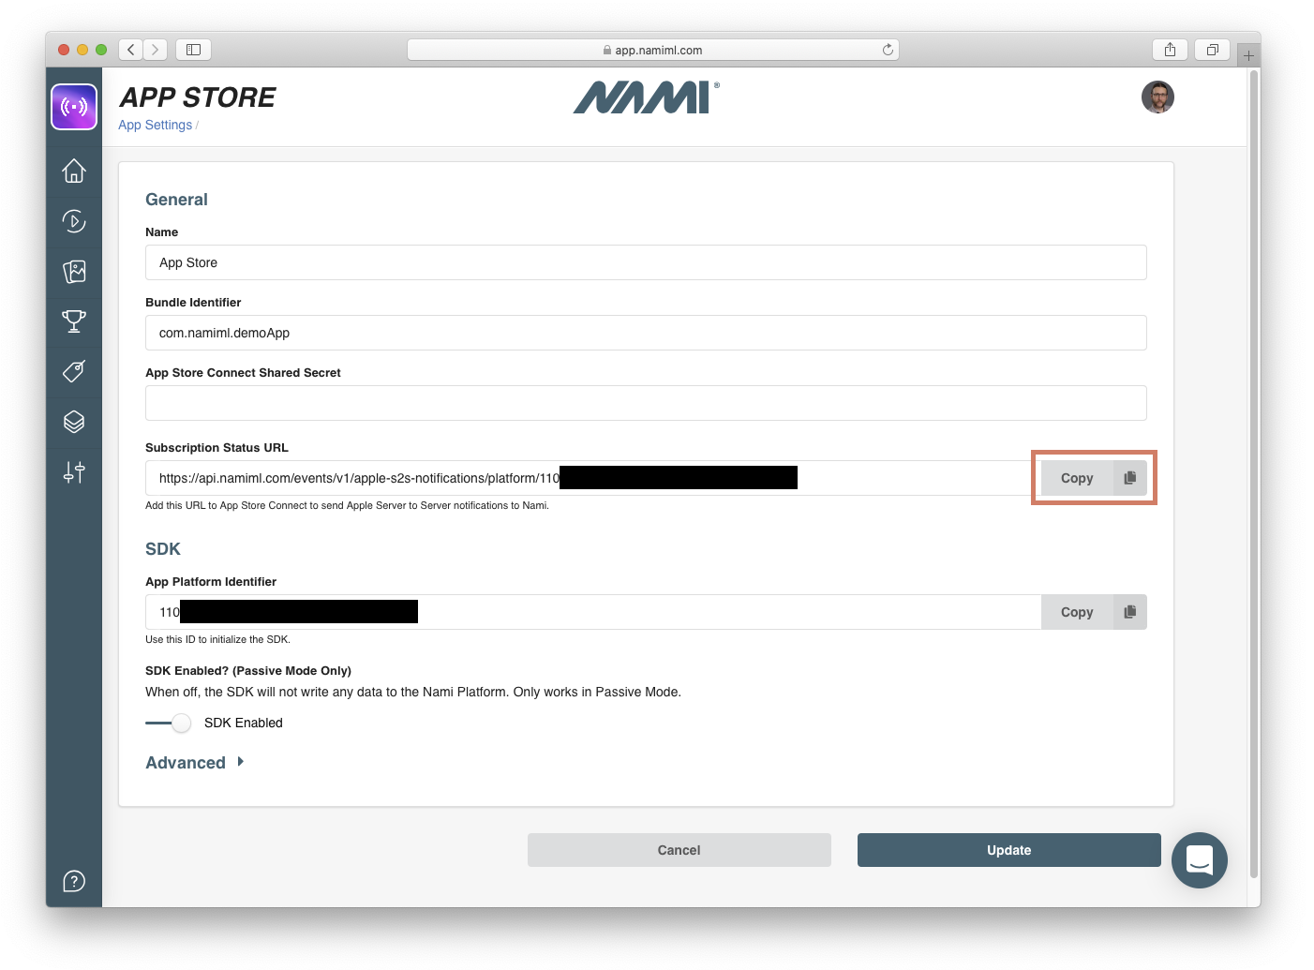Click the App Platform Identifier field

593,612
